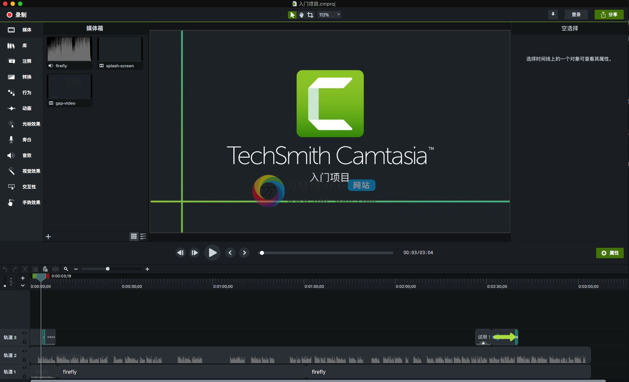Screen dimensions: 629x382
Task: Activate the Crop canvas tool
Action: 310,15
